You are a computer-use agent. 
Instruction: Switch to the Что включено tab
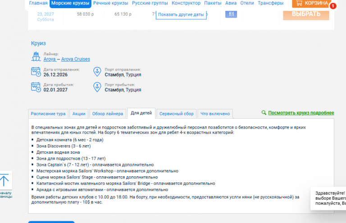(x=215, y=114)
